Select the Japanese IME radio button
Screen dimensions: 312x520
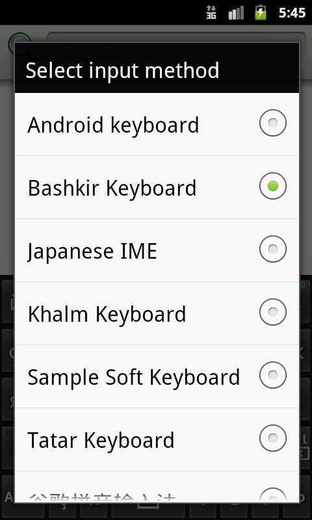click(x=272, y=249)
